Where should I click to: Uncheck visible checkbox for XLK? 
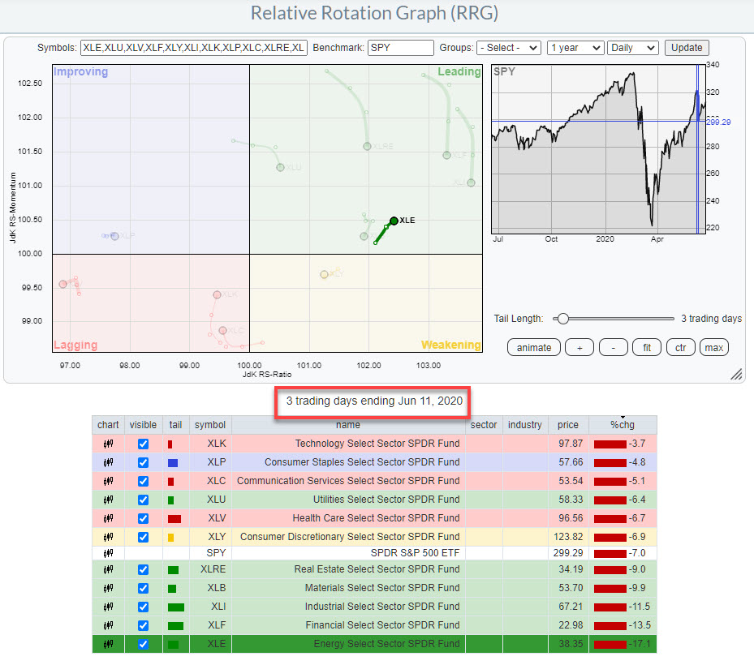143,444
